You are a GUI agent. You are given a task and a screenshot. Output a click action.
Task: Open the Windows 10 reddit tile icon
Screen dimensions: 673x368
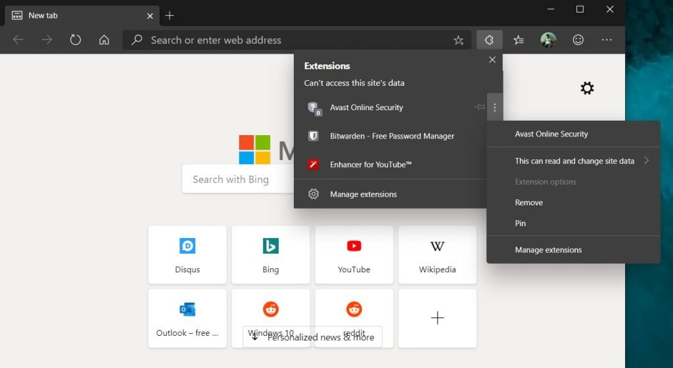(x=271, y=309)
